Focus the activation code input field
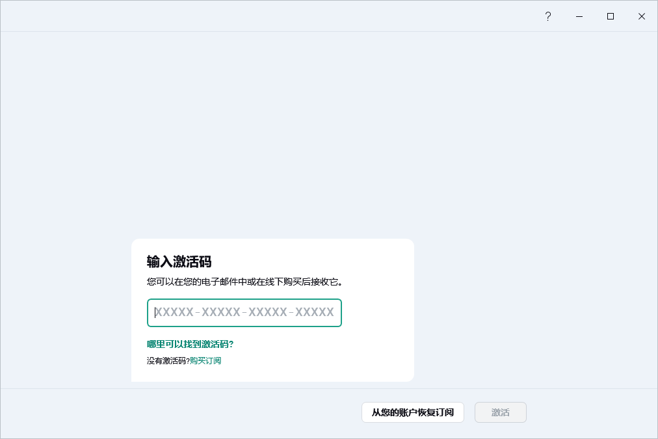Image resolution: width=658 pixels, height=439 pixels. (244, 313)
